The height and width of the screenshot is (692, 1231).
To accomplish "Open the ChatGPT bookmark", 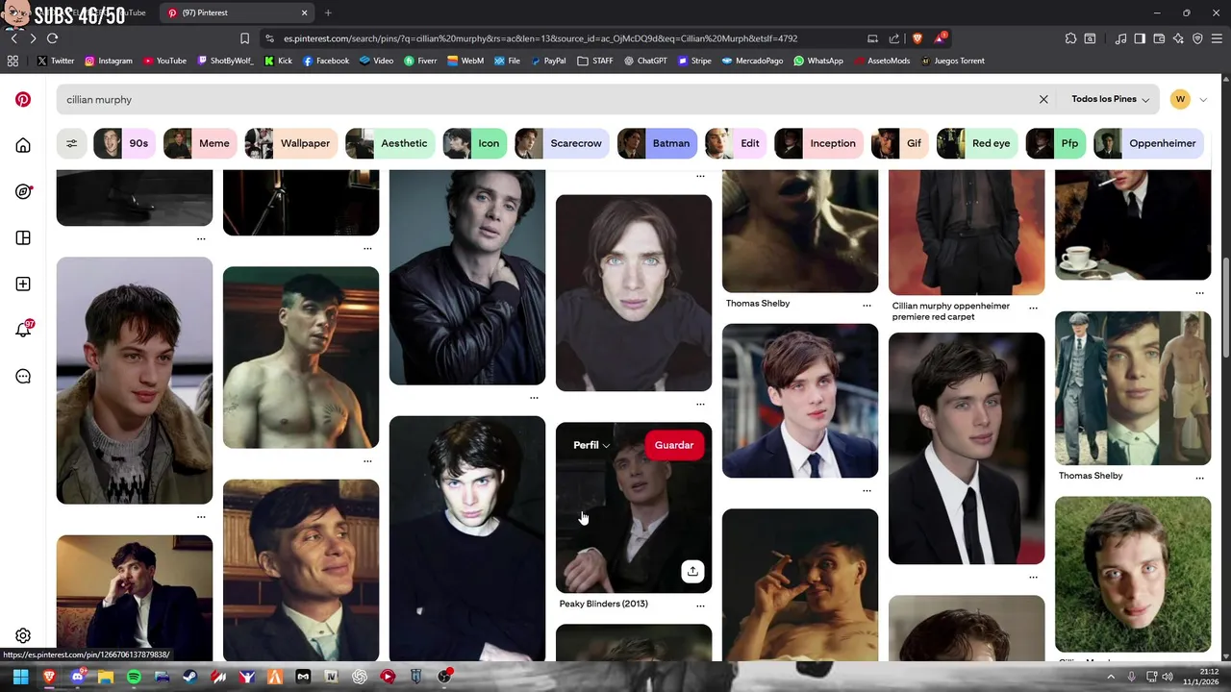I will click(x=644, y=61).
